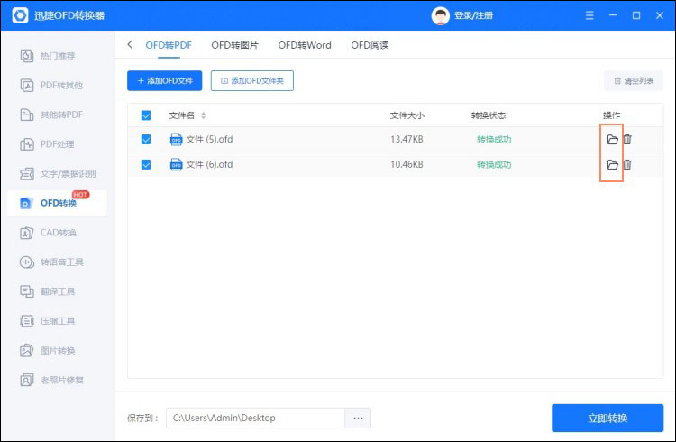Click the 立即转换 button
676x442 pixels.
click(x=607, y=418)
